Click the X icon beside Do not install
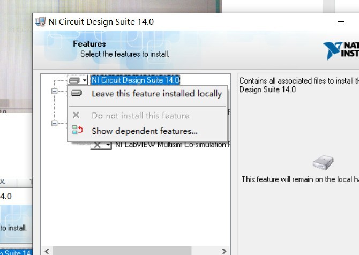 (x=76, y=115)
